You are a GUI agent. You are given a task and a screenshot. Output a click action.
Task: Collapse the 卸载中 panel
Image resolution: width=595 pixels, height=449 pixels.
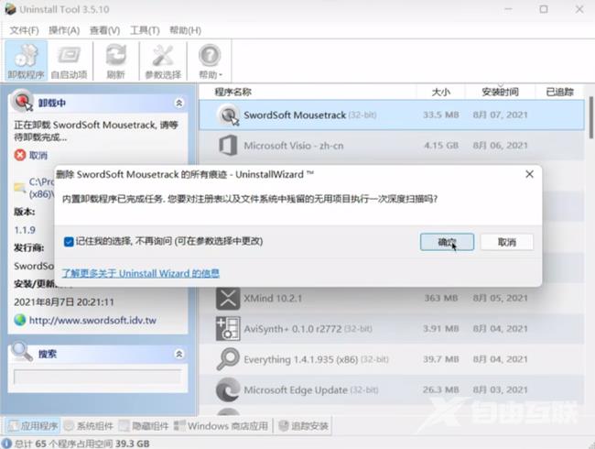click(178, 104)
